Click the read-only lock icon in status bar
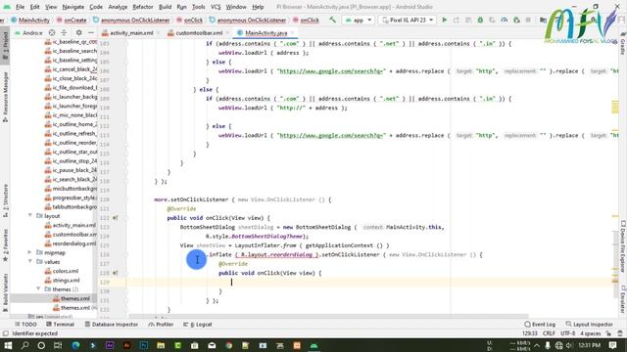 coord(608,333)
